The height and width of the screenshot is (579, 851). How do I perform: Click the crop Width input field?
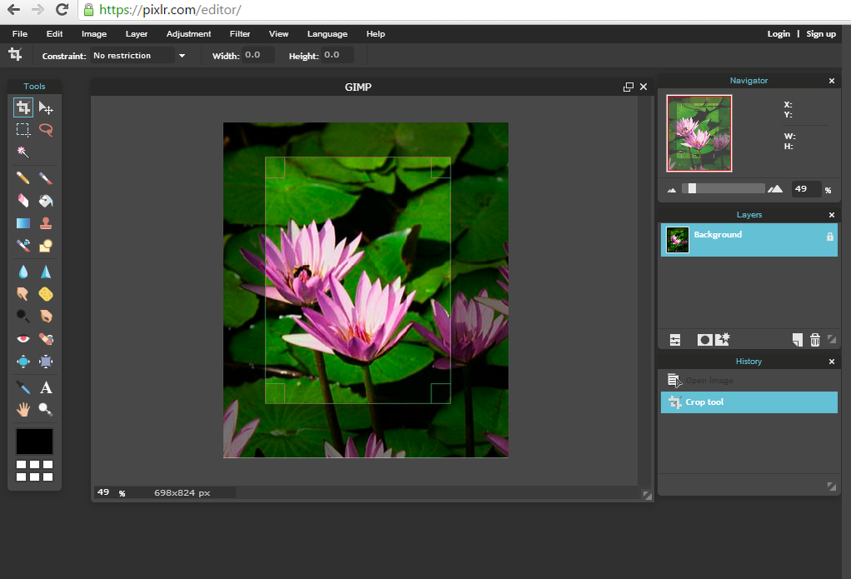pos(257,55)
